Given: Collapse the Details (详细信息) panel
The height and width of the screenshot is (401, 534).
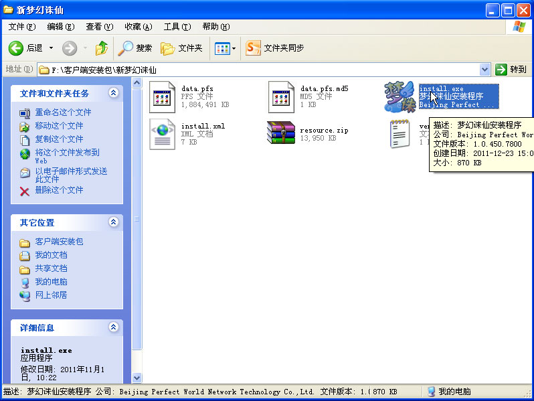Looking at the screenshot, I should point(113,327).
